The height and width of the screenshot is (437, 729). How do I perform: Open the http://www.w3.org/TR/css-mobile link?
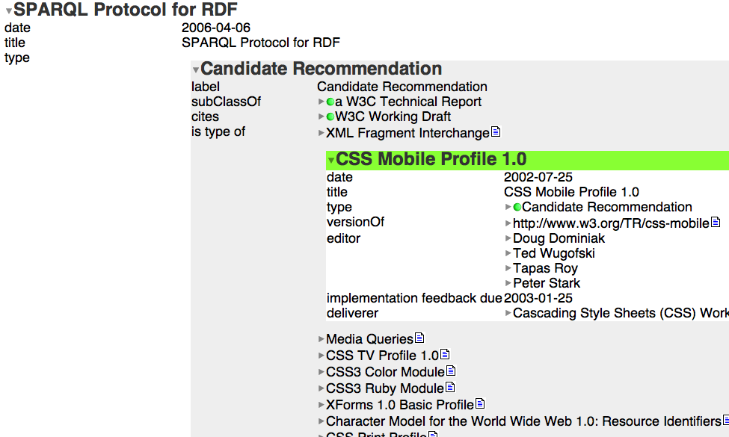(610, 223)
